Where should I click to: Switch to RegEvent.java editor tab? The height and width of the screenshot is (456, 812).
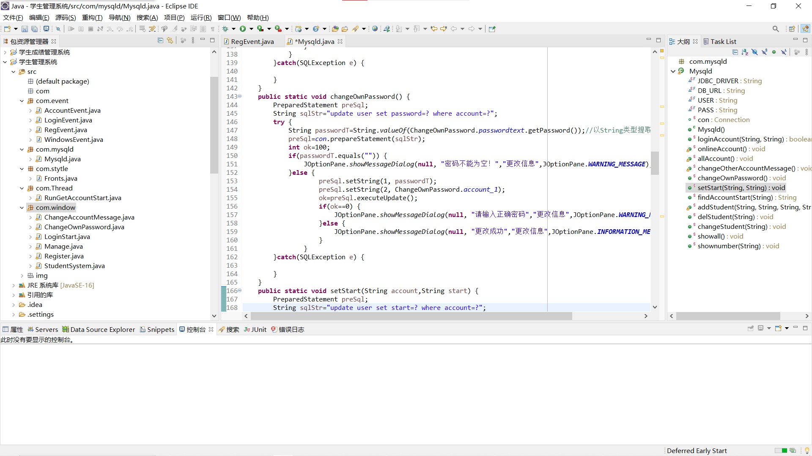click(x=252, y=41)
